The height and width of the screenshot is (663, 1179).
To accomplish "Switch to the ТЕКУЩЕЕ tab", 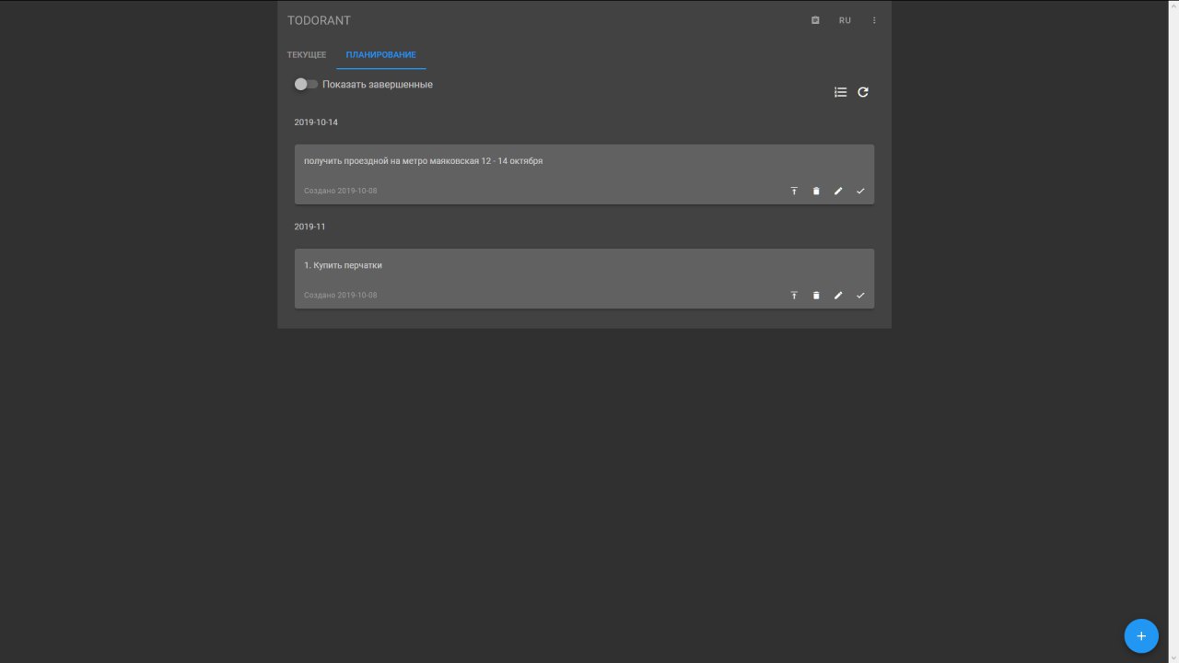I will 307,54.
